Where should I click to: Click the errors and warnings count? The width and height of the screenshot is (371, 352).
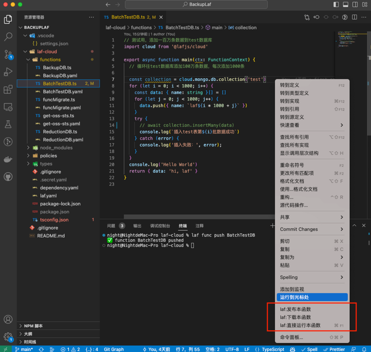[x=70, y=349]
